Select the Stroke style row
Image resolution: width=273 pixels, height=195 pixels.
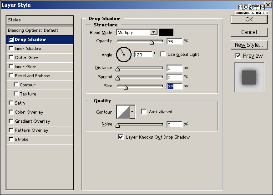click(40, 140)
